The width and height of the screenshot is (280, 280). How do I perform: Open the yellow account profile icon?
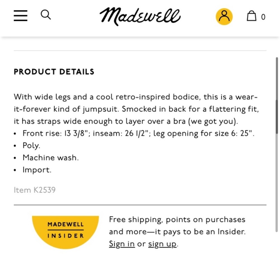(224, 17)
